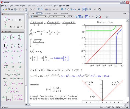Open the Insert menu
130x109 pixels.
(17, 5)
